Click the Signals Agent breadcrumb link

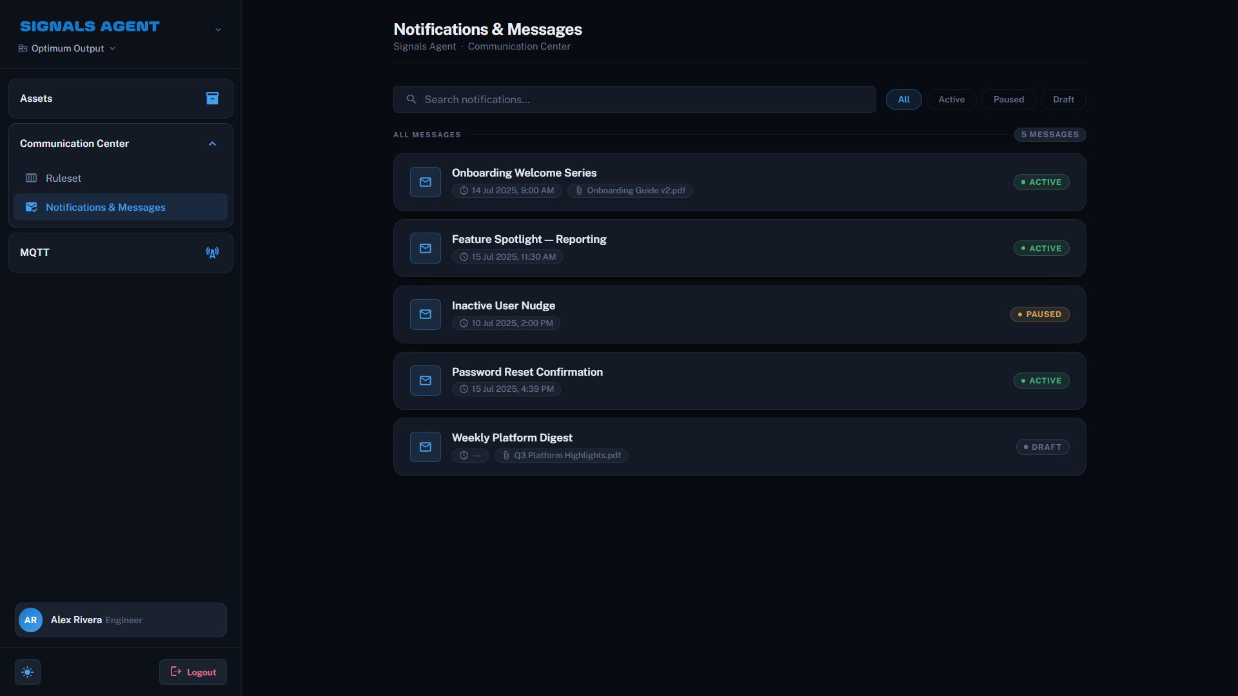(424, 46)
